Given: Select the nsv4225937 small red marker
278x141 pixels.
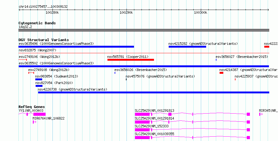Looking at the screenshot, I should tap(235, 79).
